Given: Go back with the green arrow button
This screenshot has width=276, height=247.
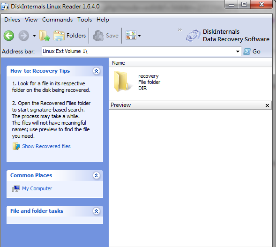Looking at the screenshot, I should pyautogui.click(x=9, y=36).
